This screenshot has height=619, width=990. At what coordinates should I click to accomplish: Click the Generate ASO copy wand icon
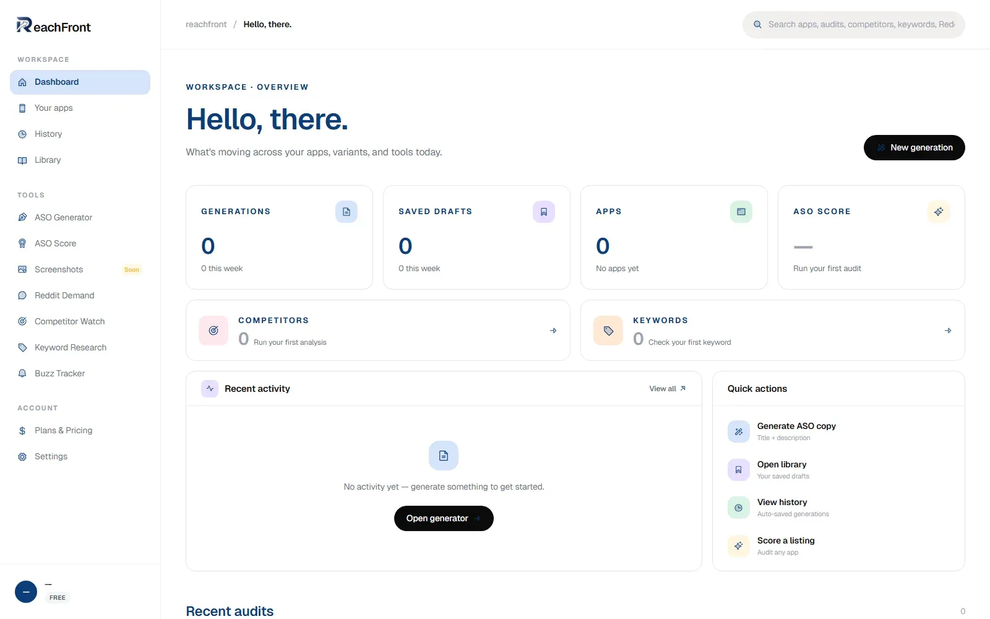click(x=739, y=431)
